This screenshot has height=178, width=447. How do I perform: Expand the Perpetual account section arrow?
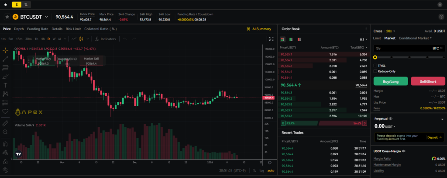coord(442,119)
